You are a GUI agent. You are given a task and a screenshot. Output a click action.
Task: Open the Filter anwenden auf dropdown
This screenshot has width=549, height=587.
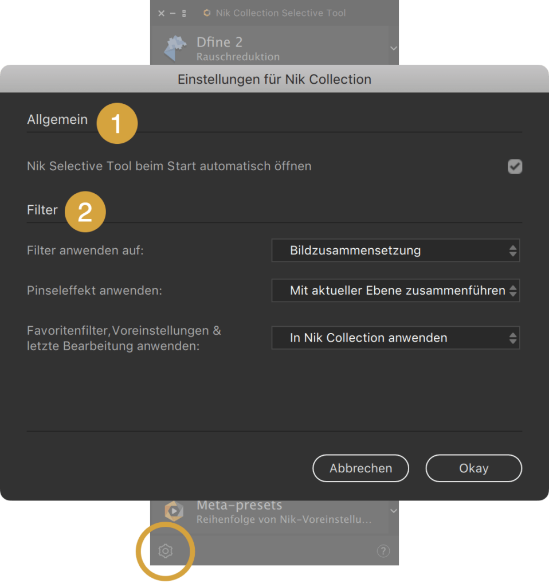395,250
